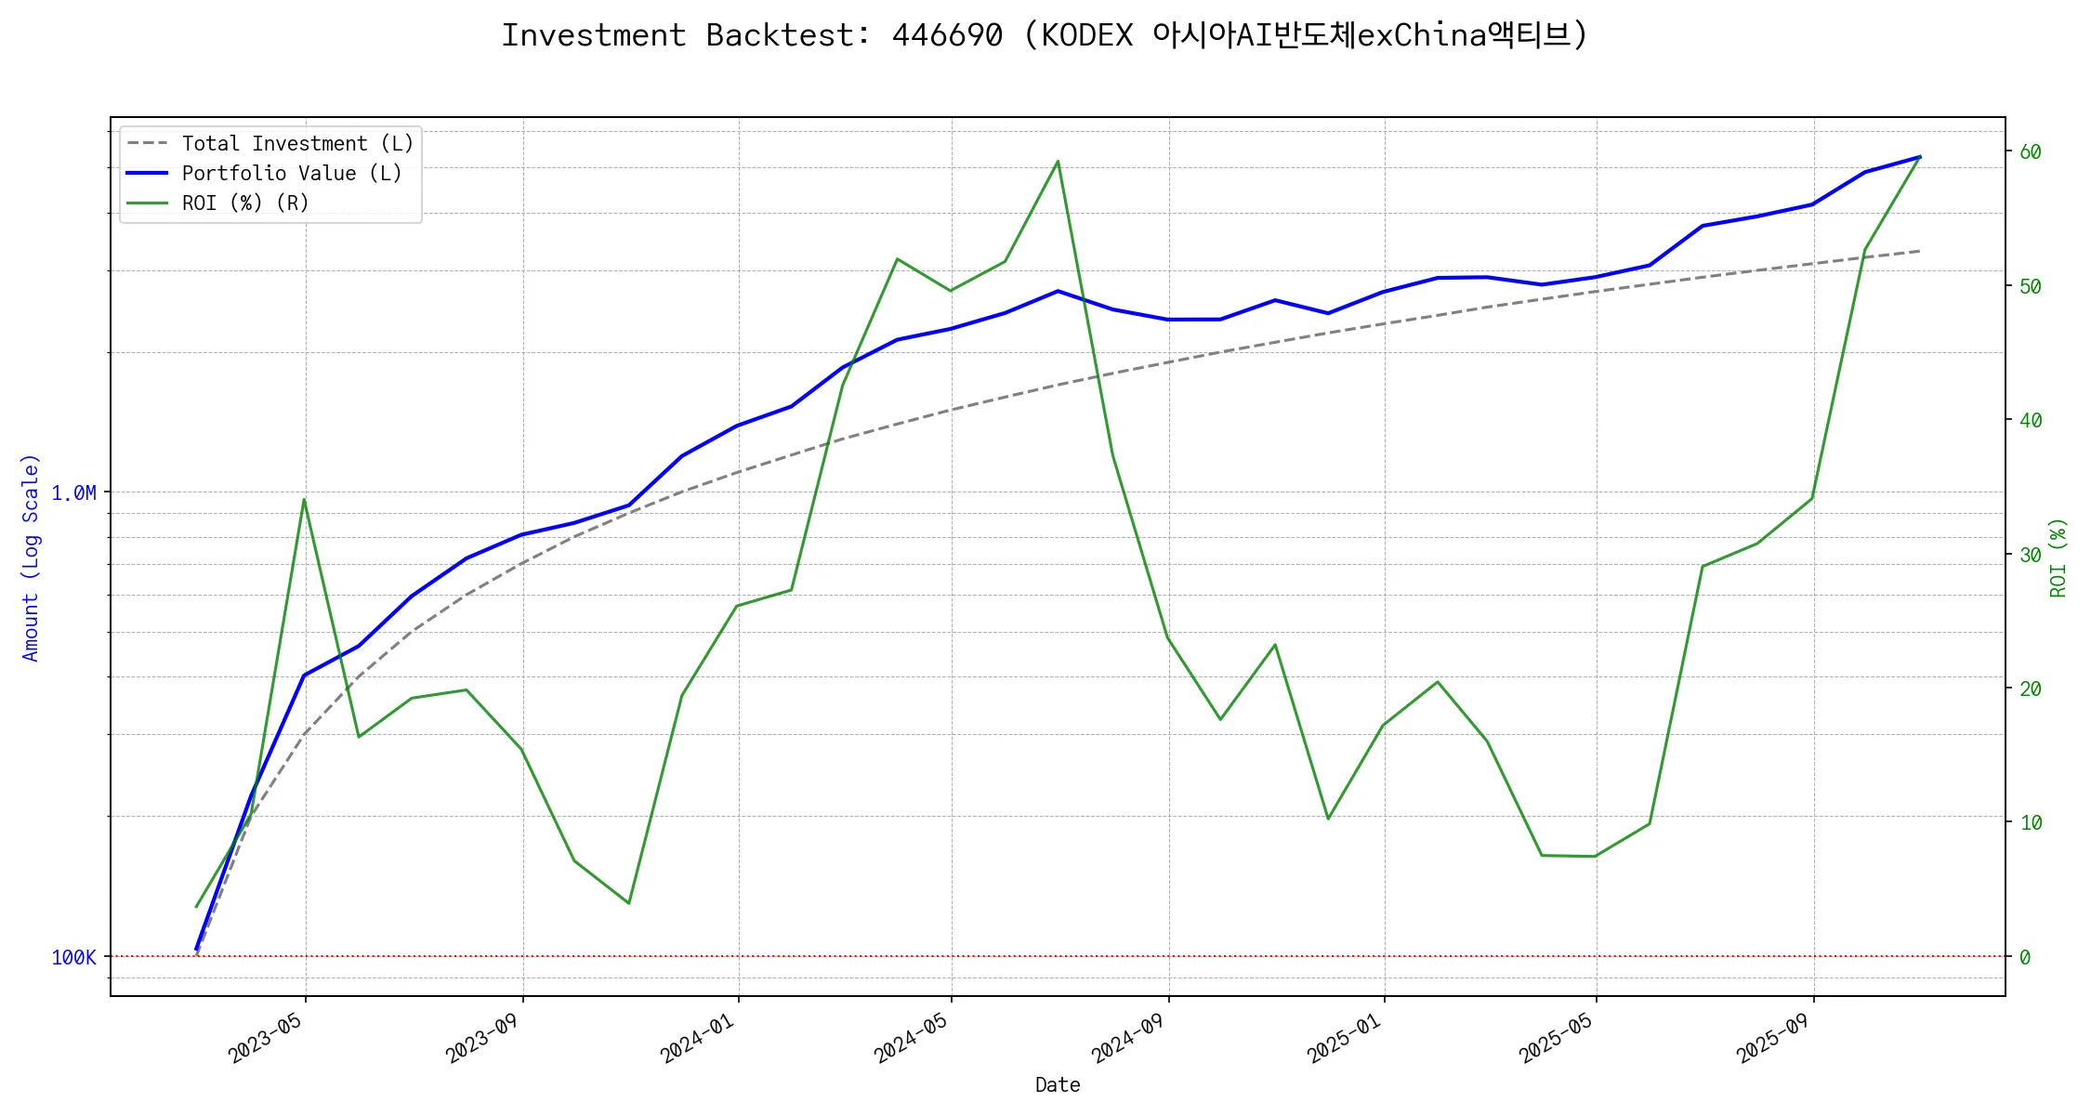Image resolution: width=2091 pixels, height=1115 pixels.
Task: Click the 2023-05 date axis label
Action: pyautogui.click(x=266, y=1037)
